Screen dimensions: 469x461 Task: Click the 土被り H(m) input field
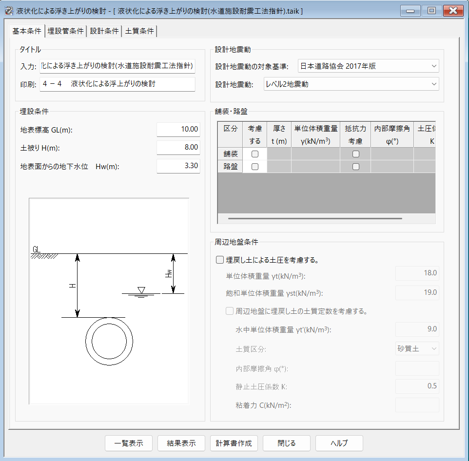point(178,148)
